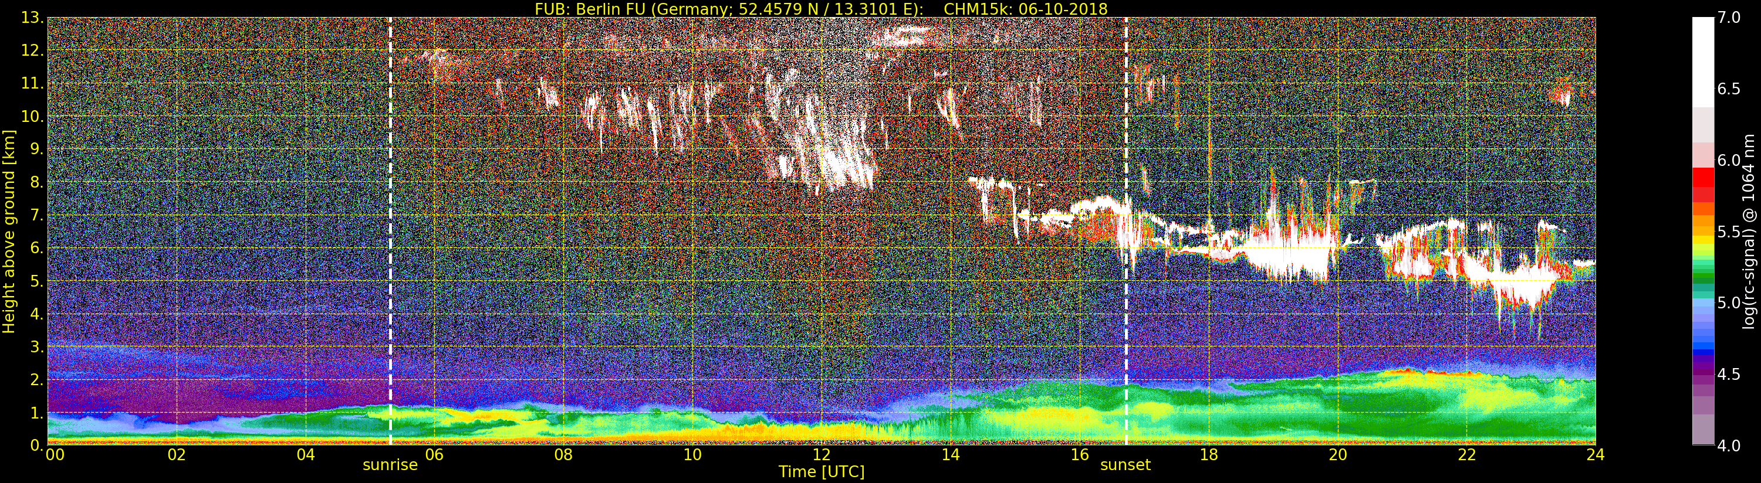Click the "log(rc-signal) @ 1064 nm" colorbar label
This screenshot has height=483, width=1761.
1749,231
